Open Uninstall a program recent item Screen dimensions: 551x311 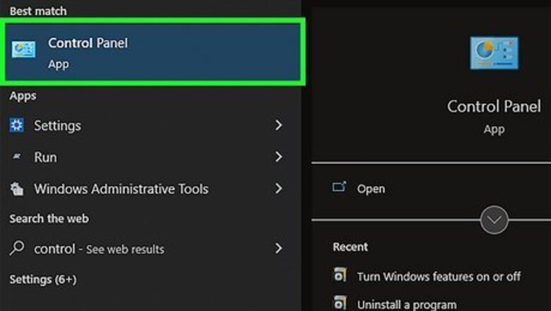click(407, 304)
